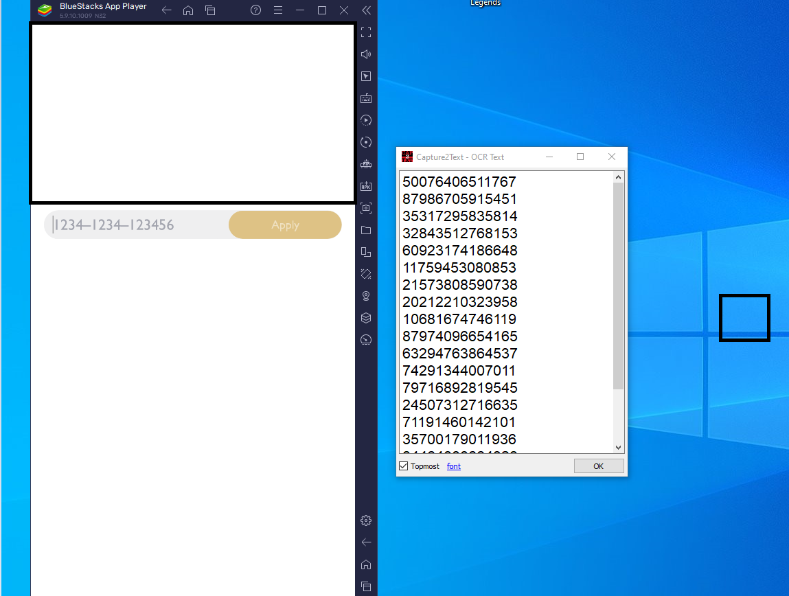This screenshot has height=596, width=789.
Task: Click OK in Capture2Text window
Action: (599, 466)
